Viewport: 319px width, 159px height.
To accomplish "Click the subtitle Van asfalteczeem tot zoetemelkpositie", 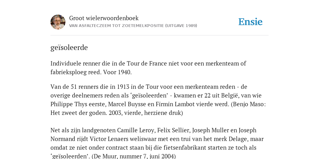I will click(133, 26).
